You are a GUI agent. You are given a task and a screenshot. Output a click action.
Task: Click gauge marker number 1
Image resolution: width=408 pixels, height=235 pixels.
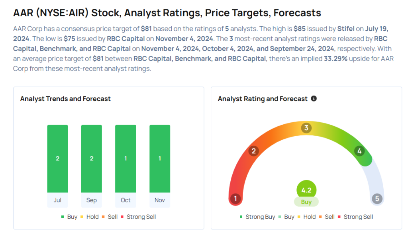[235, 198]
